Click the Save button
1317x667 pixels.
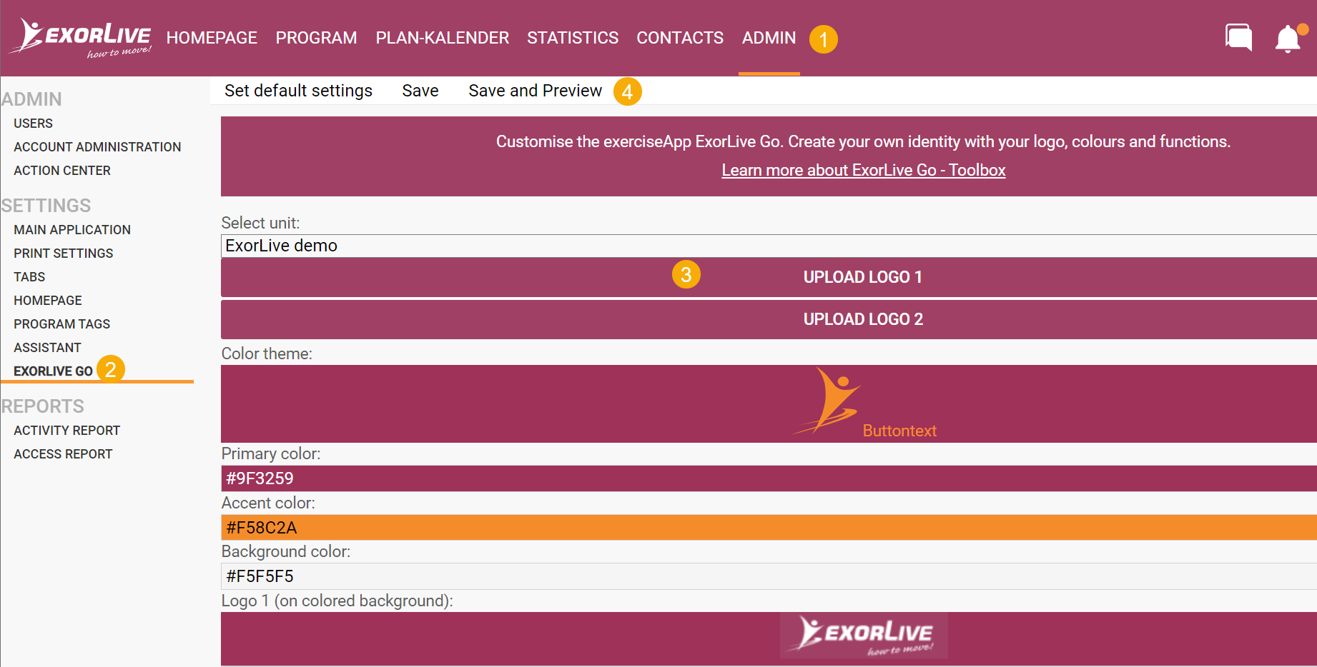(420, 91)
